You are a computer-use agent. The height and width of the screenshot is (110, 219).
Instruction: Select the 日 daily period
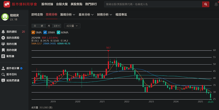point(35,26)
